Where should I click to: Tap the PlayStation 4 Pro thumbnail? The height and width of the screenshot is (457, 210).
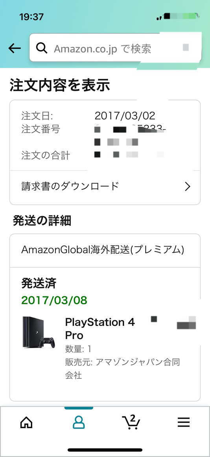[x=39, y=332]
